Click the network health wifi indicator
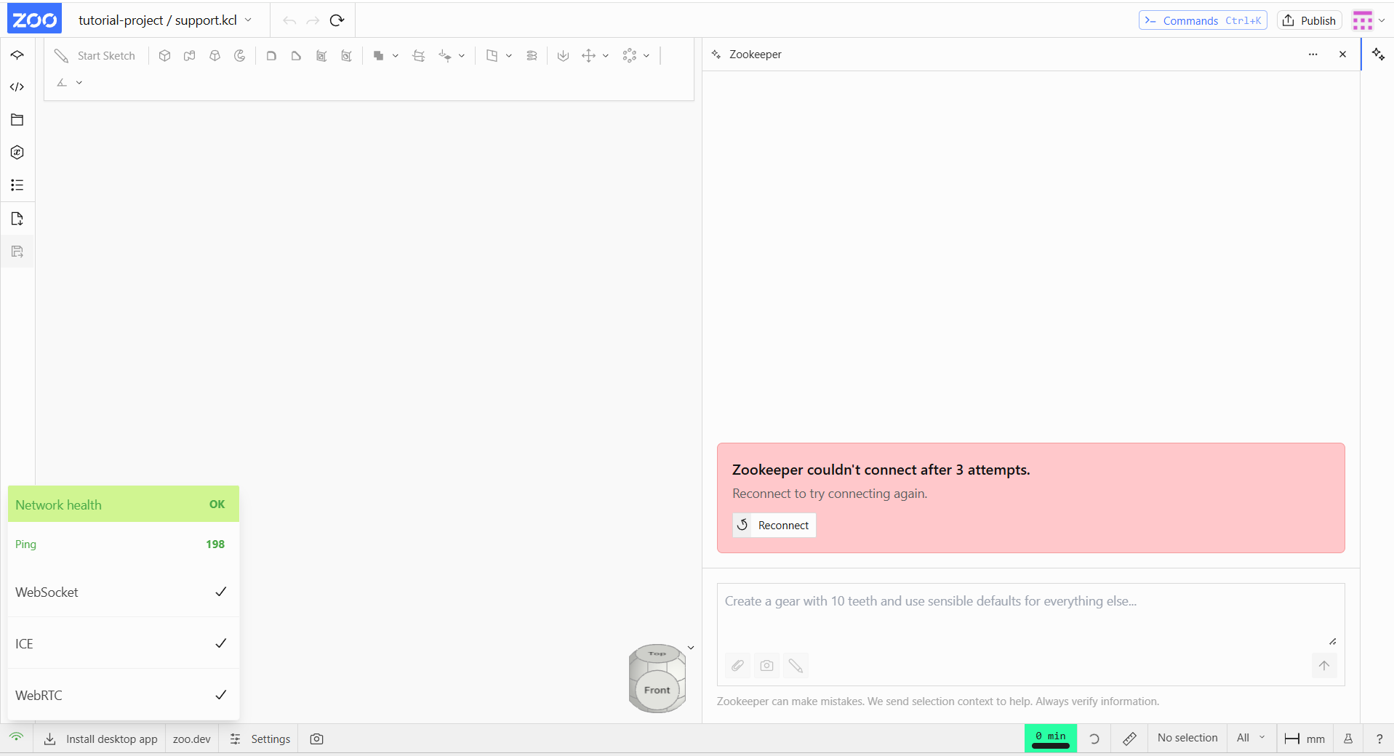1394x756 pixels. (17, 738)
